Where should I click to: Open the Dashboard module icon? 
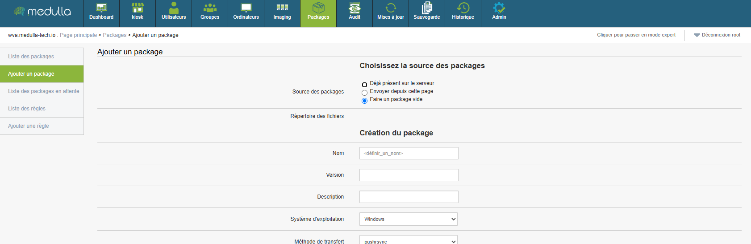(x=101, y=8)
